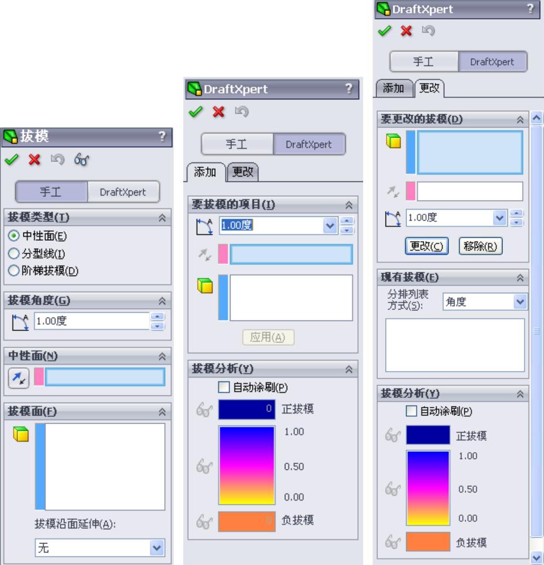Collapse the 中性面 section

162,356
